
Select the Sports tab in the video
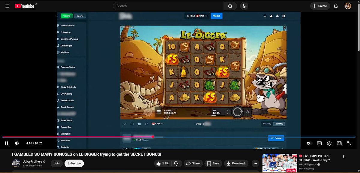[x=80, y=16]
